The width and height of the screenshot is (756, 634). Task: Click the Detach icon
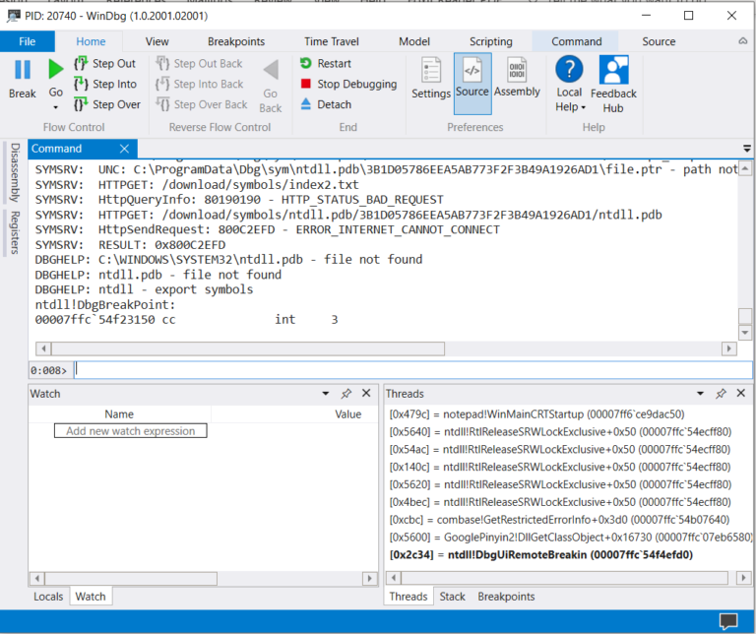click(306, 104)
